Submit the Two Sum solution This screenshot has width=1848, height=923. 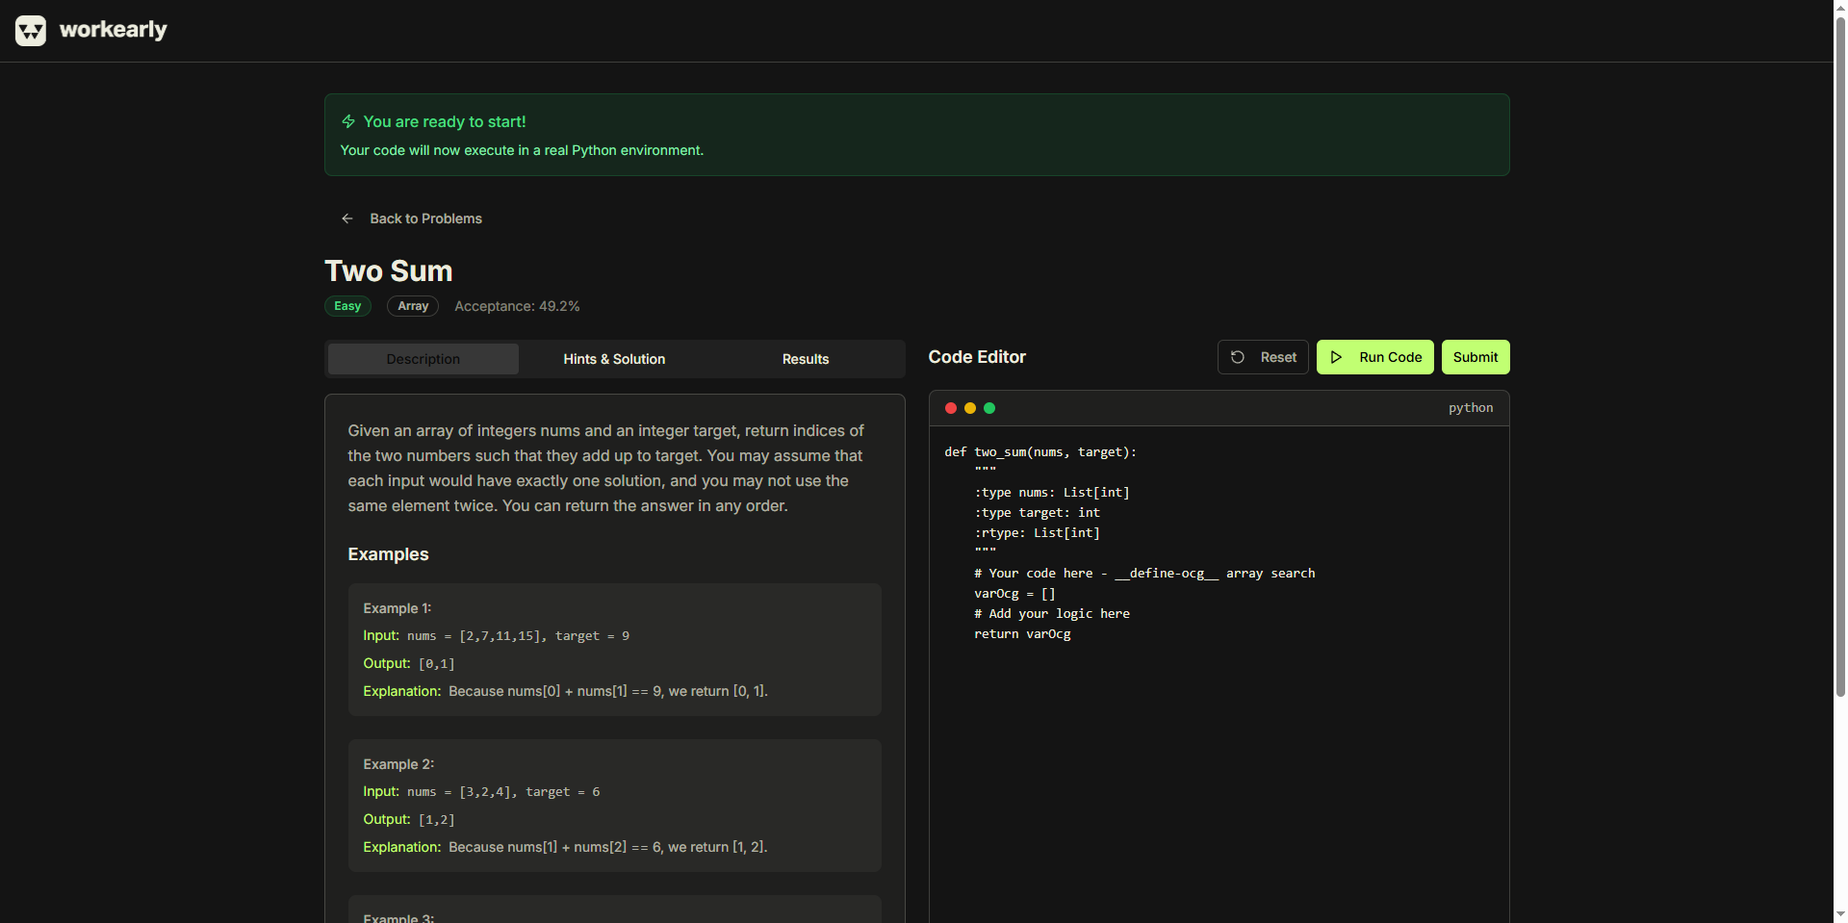click(1475, 357)
